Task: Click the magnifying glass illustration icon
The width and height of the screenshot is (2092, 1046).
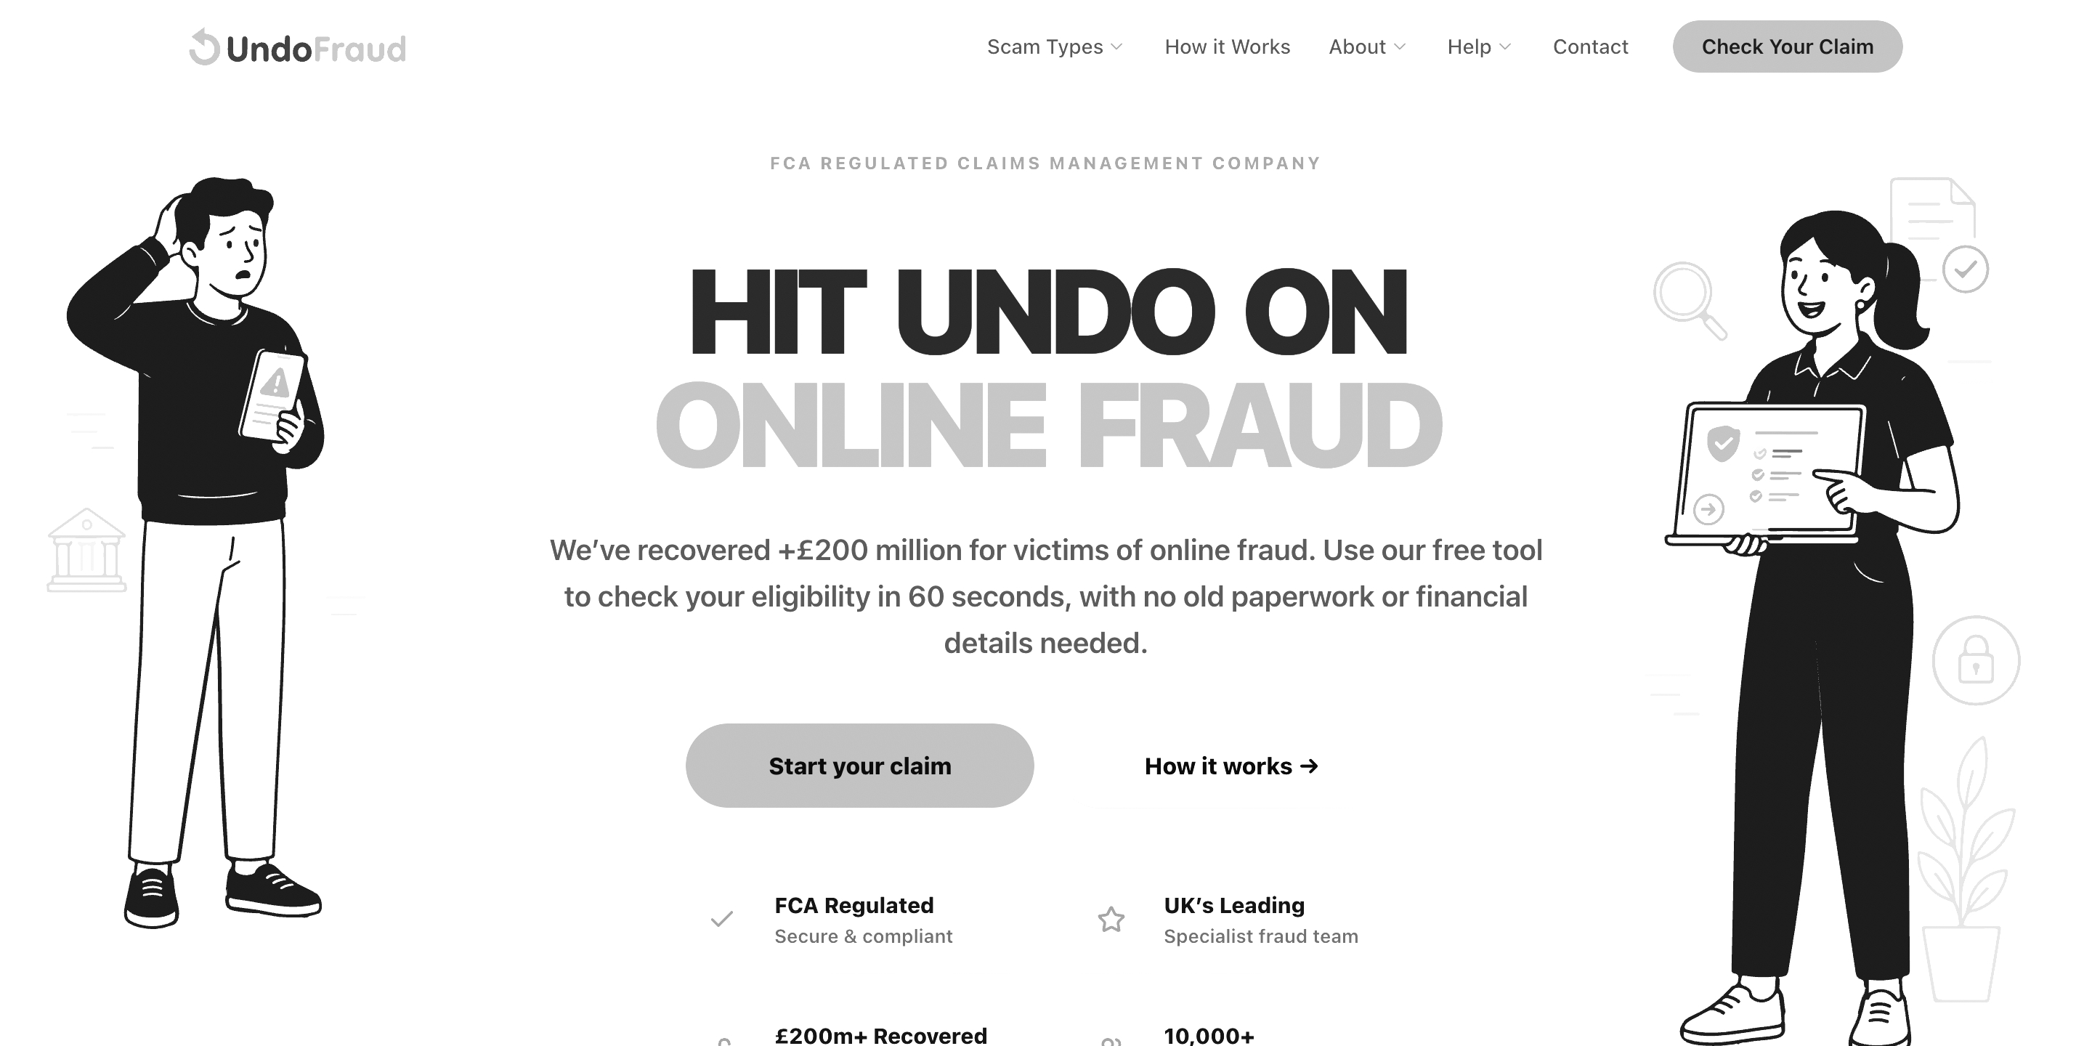Action: click(1689, 300)
